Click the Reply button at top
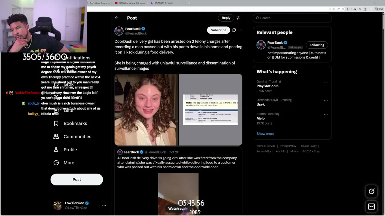The image size is (385, 216). click(226, 18)
